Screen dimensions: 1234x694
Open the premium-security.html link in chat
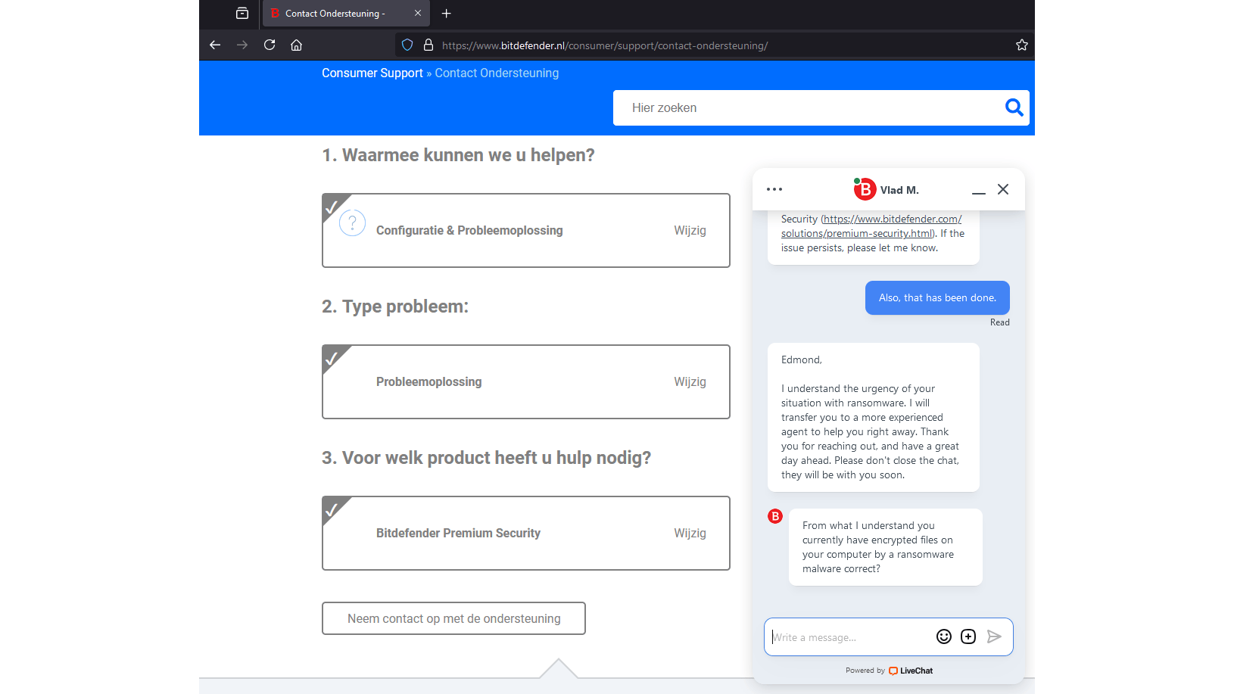click(x=871, y=226)
